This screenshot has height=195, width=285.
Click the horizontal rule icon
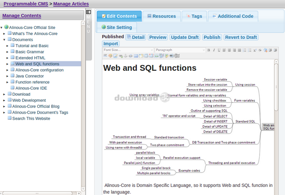105,56
